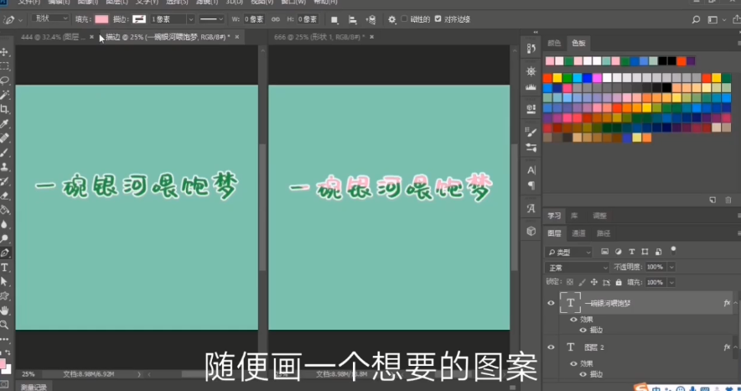Select the Lasso tool

(x=5, y=81)
